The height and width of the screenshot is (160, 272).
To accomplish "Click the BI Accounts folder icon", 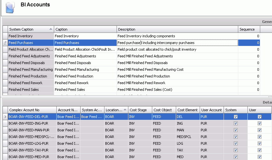I will tap(11, 6).
